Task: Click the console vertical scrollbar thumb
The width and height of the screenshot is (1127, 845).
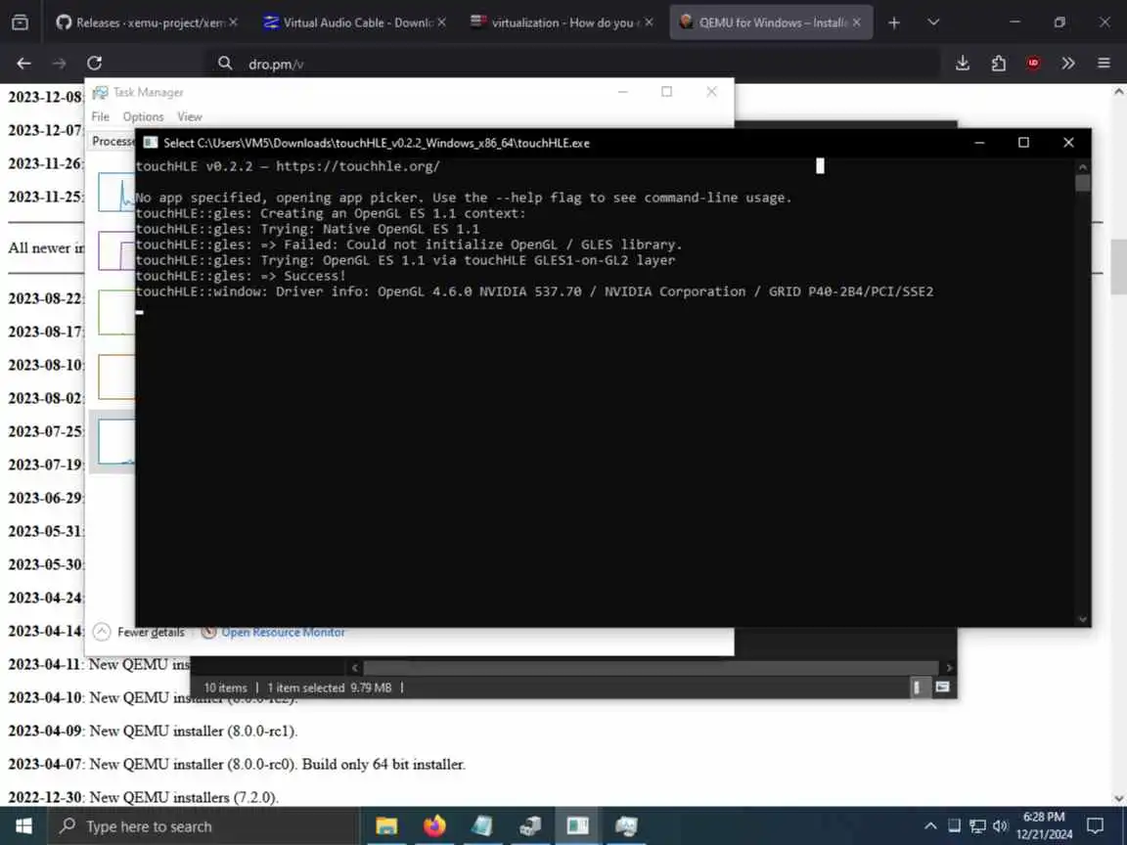Action: [1082, 183]
